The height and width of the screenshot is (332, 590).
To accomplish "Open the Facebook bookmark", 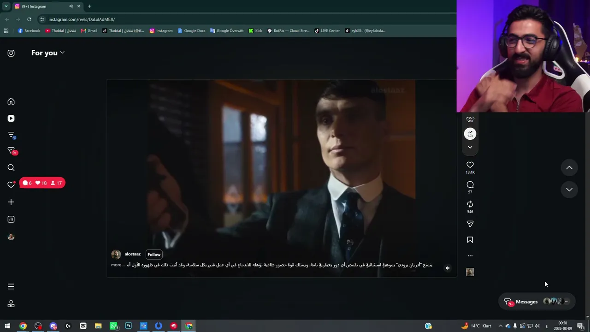I will 29,31.
